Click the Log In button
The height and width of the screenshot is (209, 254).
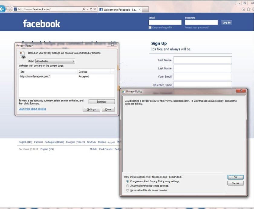[x=226, y=22]
